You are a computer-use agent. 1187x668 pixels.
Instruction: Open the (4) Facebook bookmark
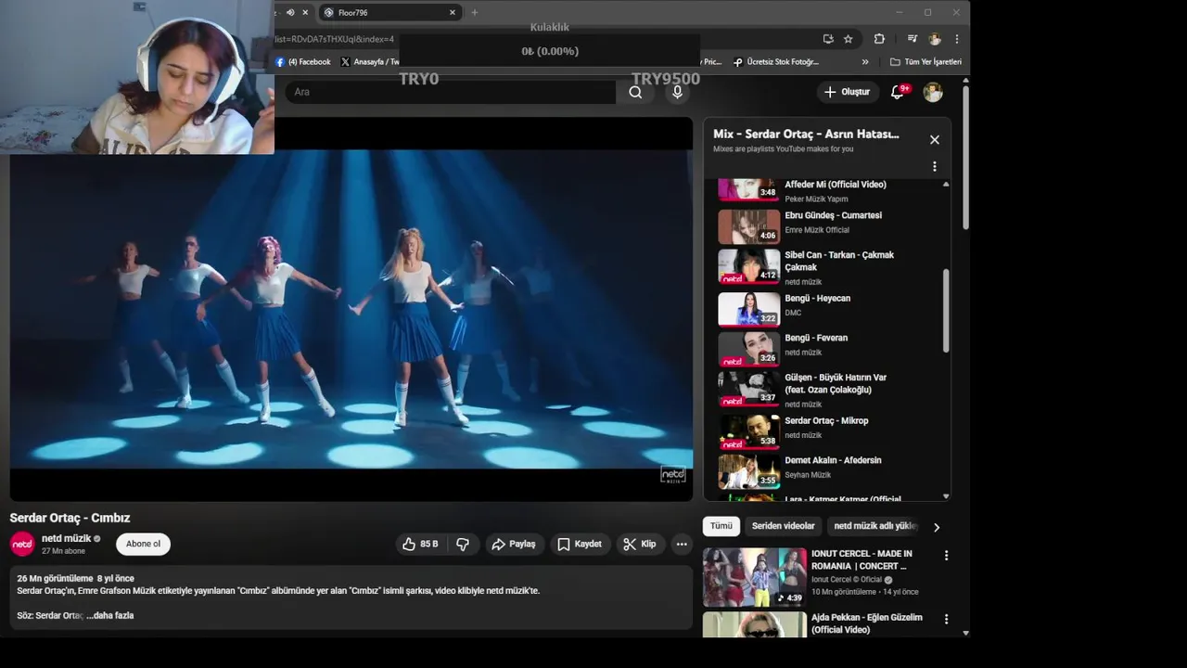tap(302, 62)
